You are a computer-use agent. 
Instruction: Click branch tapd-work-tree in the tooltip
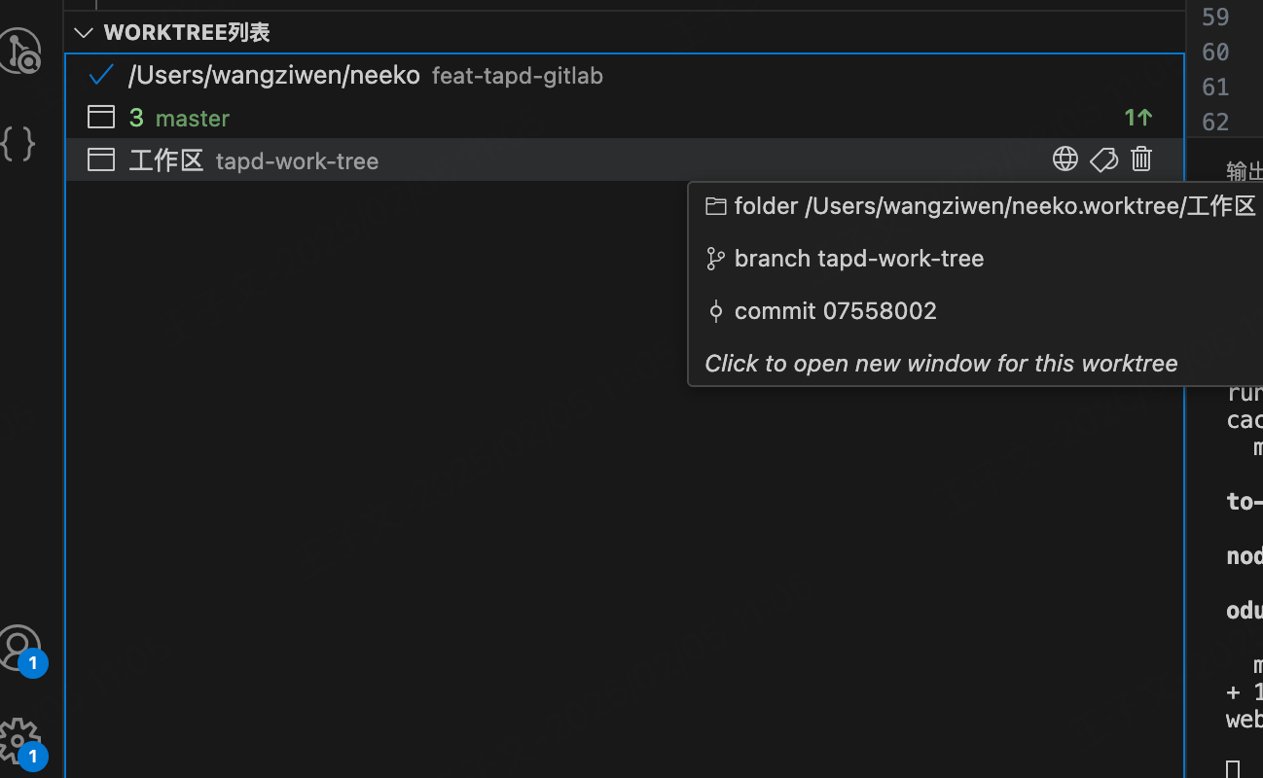858,259
